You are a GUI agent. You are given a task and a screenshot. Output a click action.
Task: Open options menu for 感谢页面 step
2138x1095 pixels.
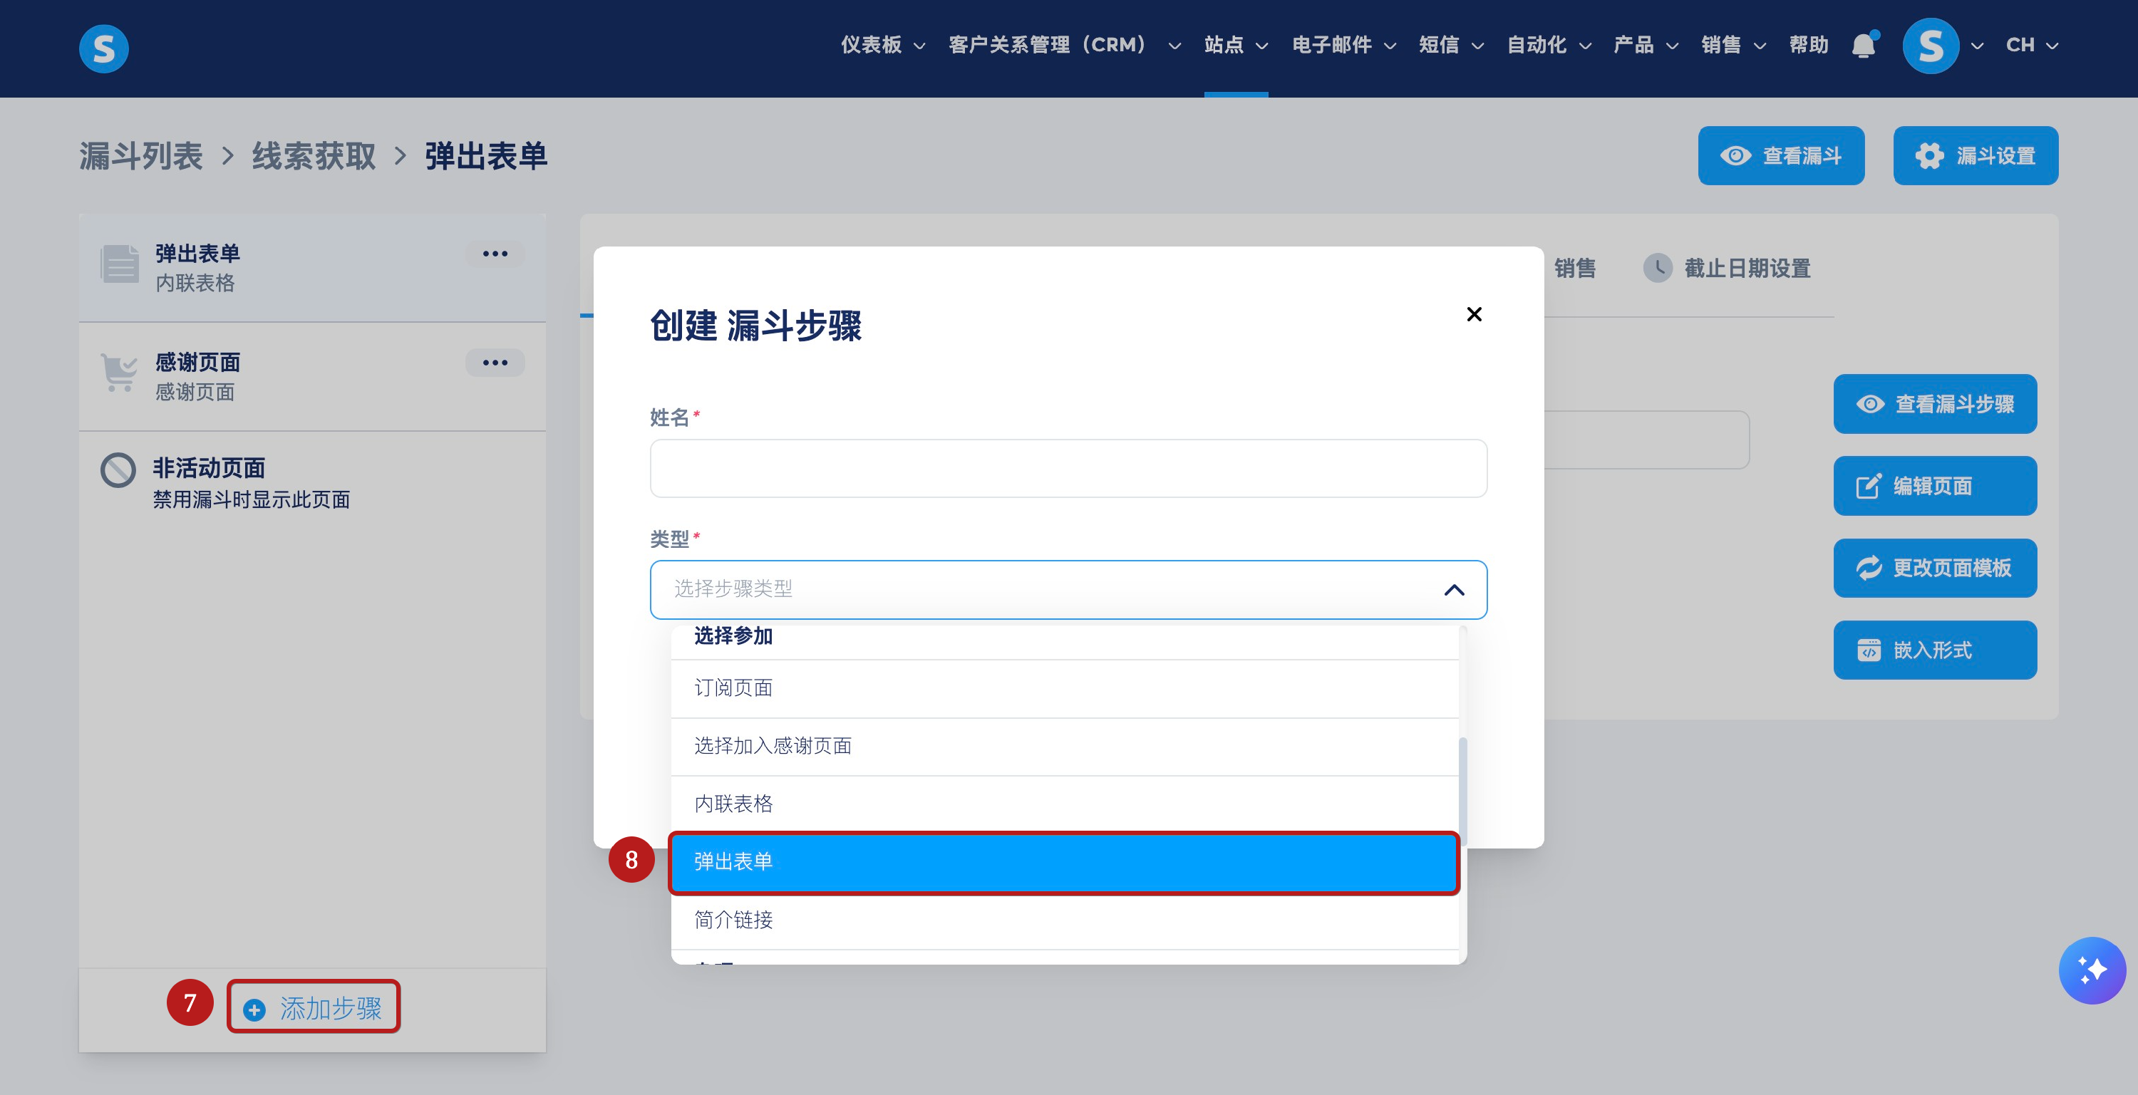[495, 363]
